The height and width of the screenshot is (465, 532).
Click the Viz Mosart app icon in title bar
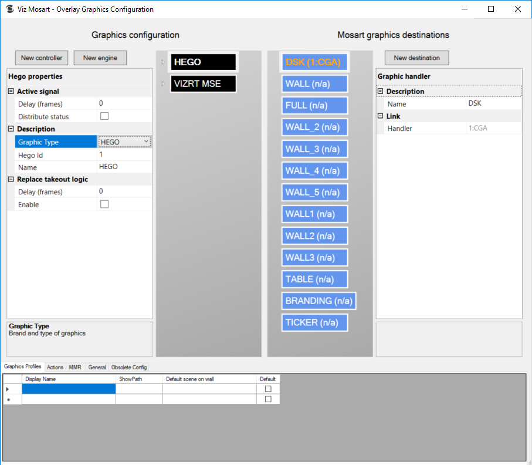point(9,9)
